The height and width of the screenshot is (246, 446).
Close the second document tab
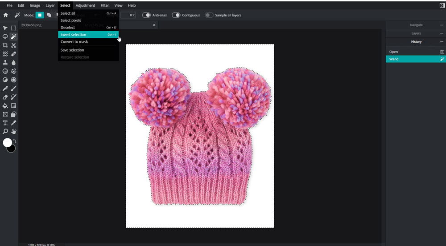click(154, 25)
